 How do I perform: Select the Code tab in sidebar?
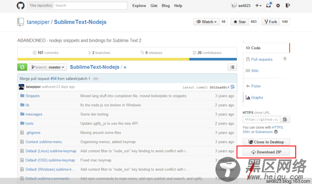tap(266, 48)
